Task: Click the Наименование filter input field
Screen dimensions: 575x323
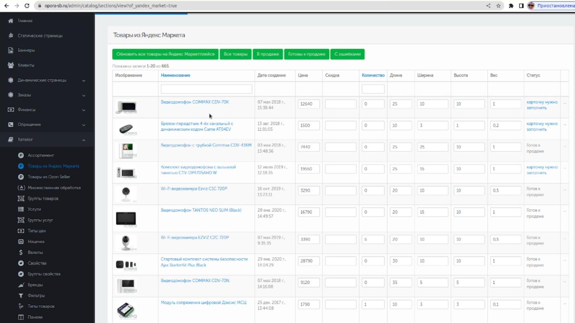Action: coord(206,89)
